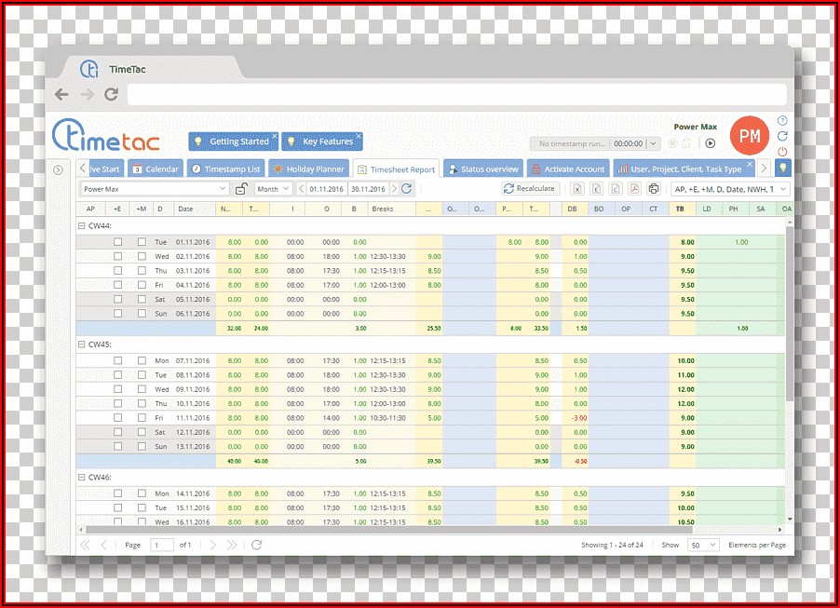Click the Getting Started button
Screen dimensions: 840x608
tap(233, 142)
